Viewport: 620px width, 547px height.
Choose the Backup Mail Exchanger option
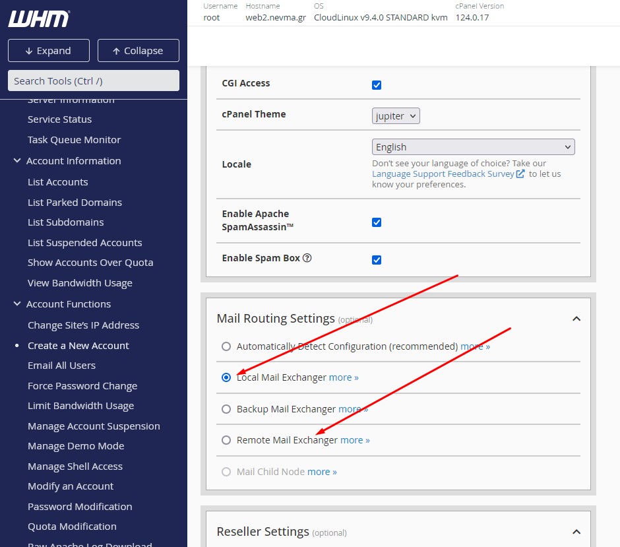coord(226,409)
